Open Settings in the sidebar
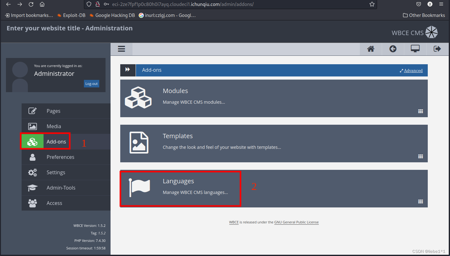 pyautogui.click(x=66, y=172)
